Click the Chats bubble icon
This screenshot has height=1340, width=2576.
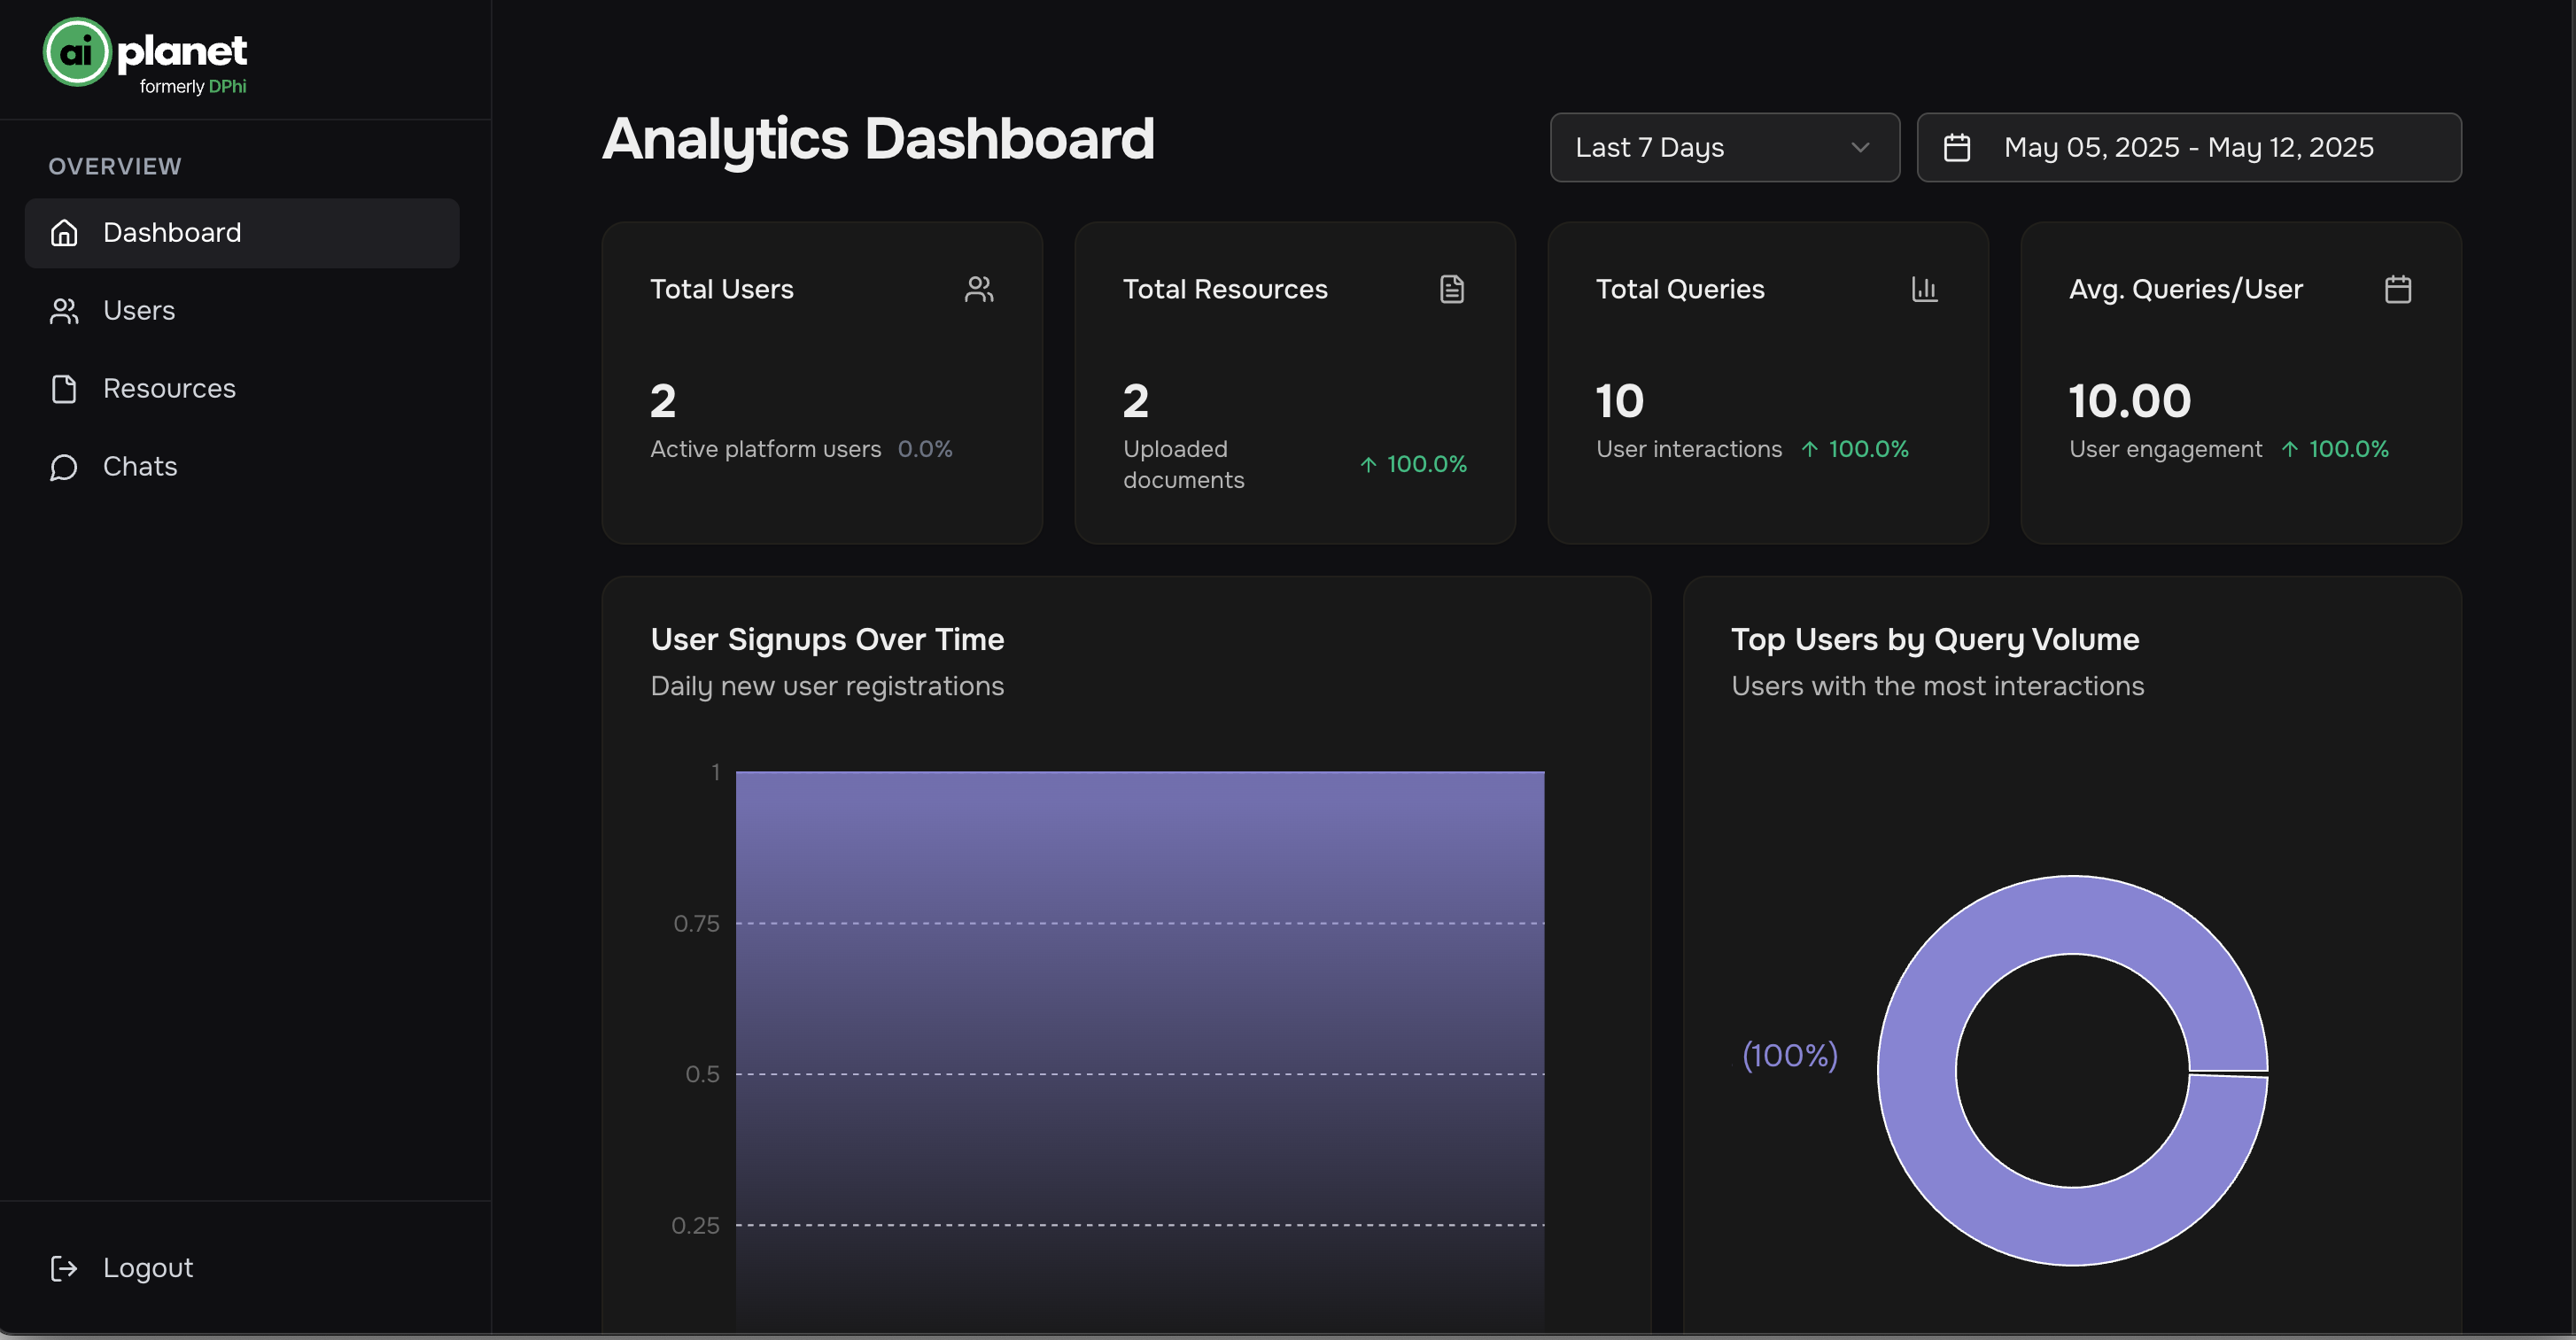[x=64, y=467]
